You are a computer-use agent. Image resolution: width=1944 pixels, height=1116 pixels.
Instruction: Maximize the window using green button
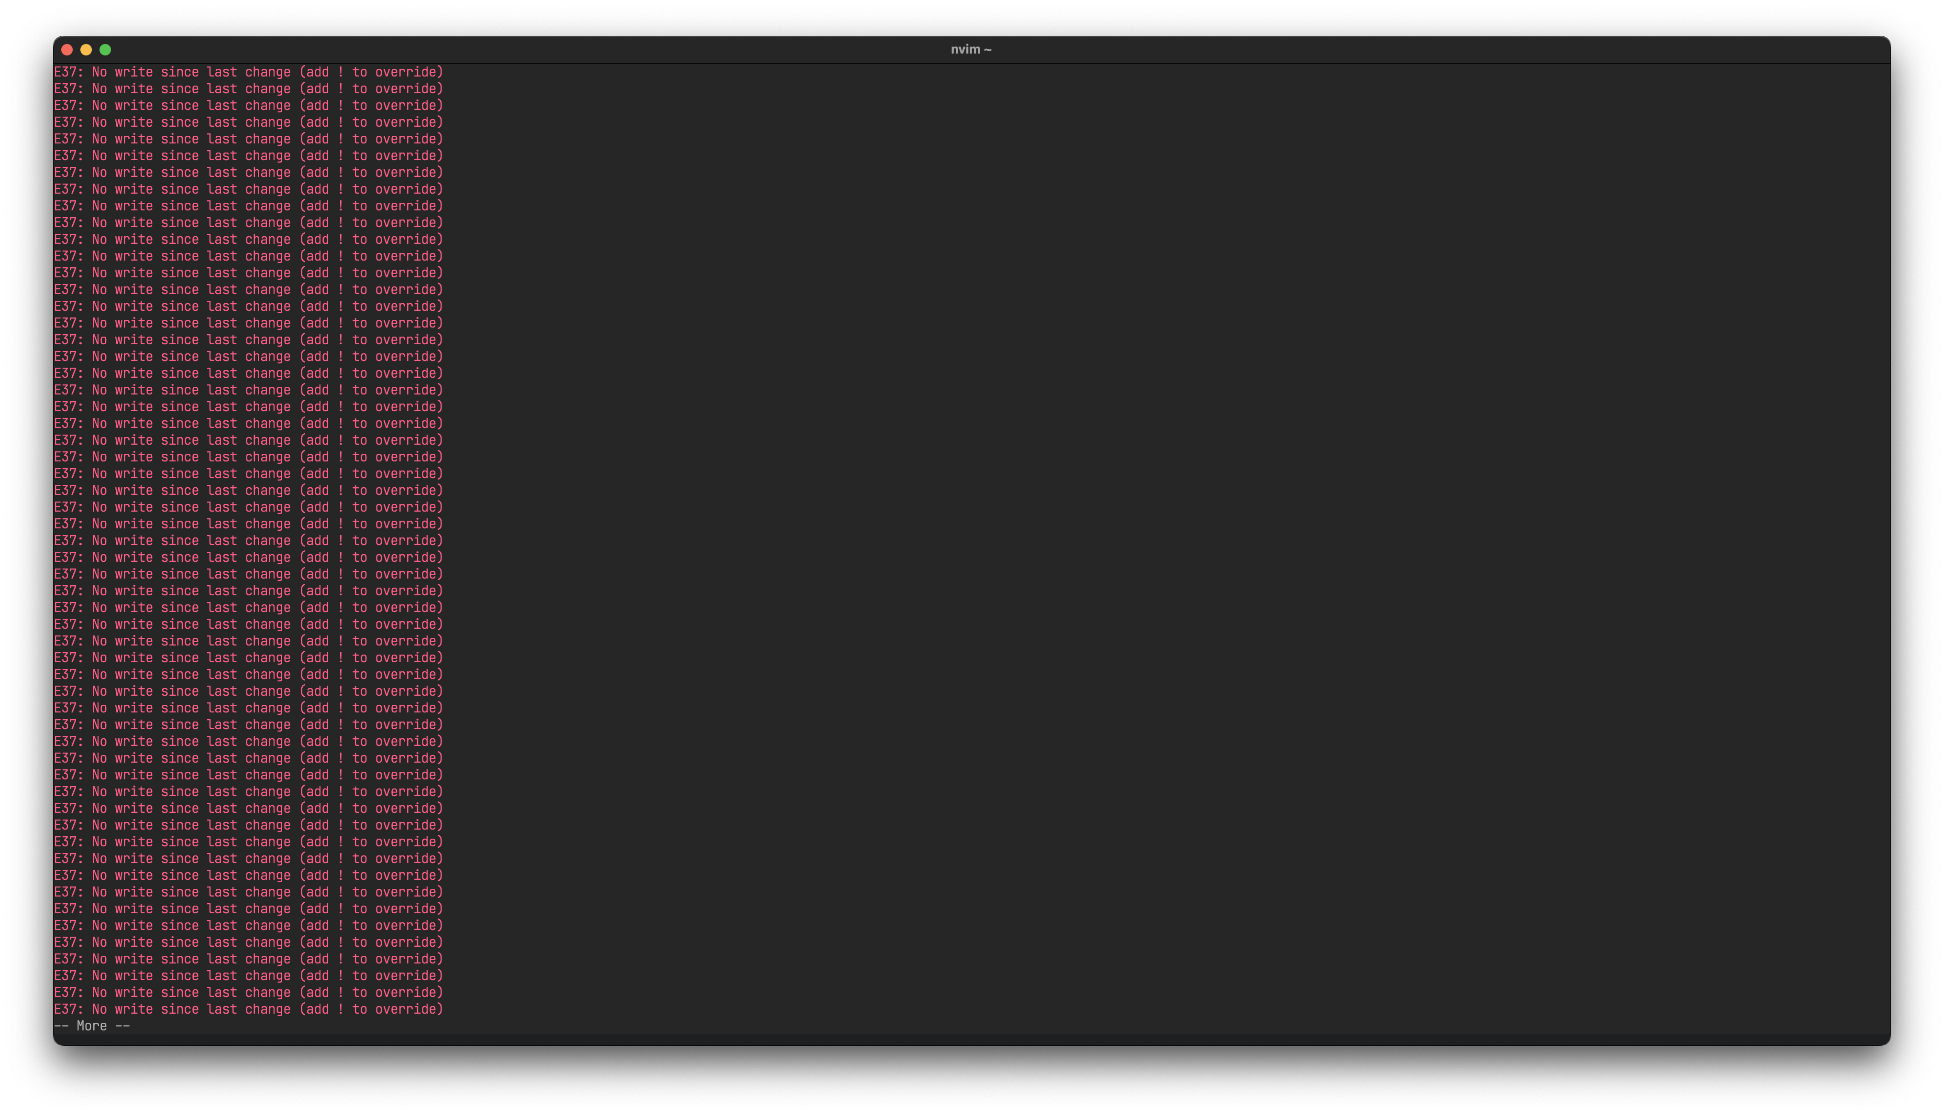tap(105, 50)
